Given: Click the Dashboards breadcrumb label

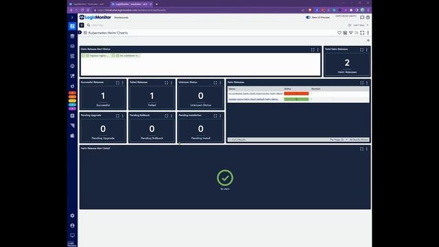Looking at the screenshot, I should click(x=121, y=18).
